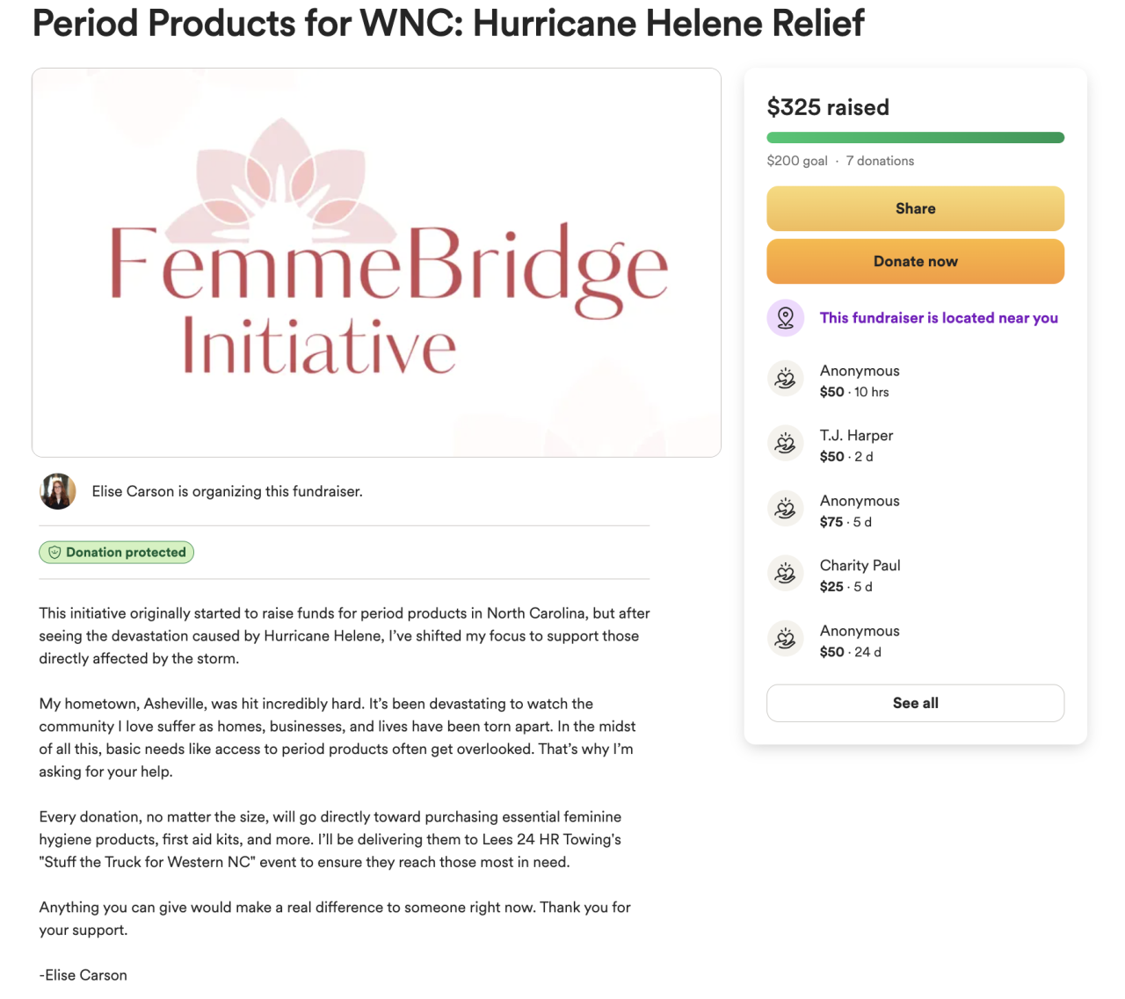
Task: Click 'This fundraiser is located near you' link
Action: (939, 318)
